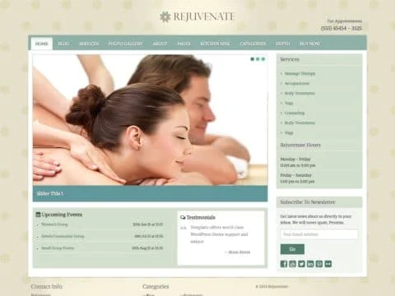The width and height of the screenshot is (395, 296).
Task: Open the Blog menu item
Action: [x=63, y=44]
